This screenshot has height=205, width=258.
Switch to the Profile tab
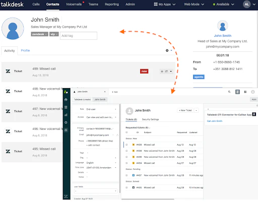(x=25, y=50)
